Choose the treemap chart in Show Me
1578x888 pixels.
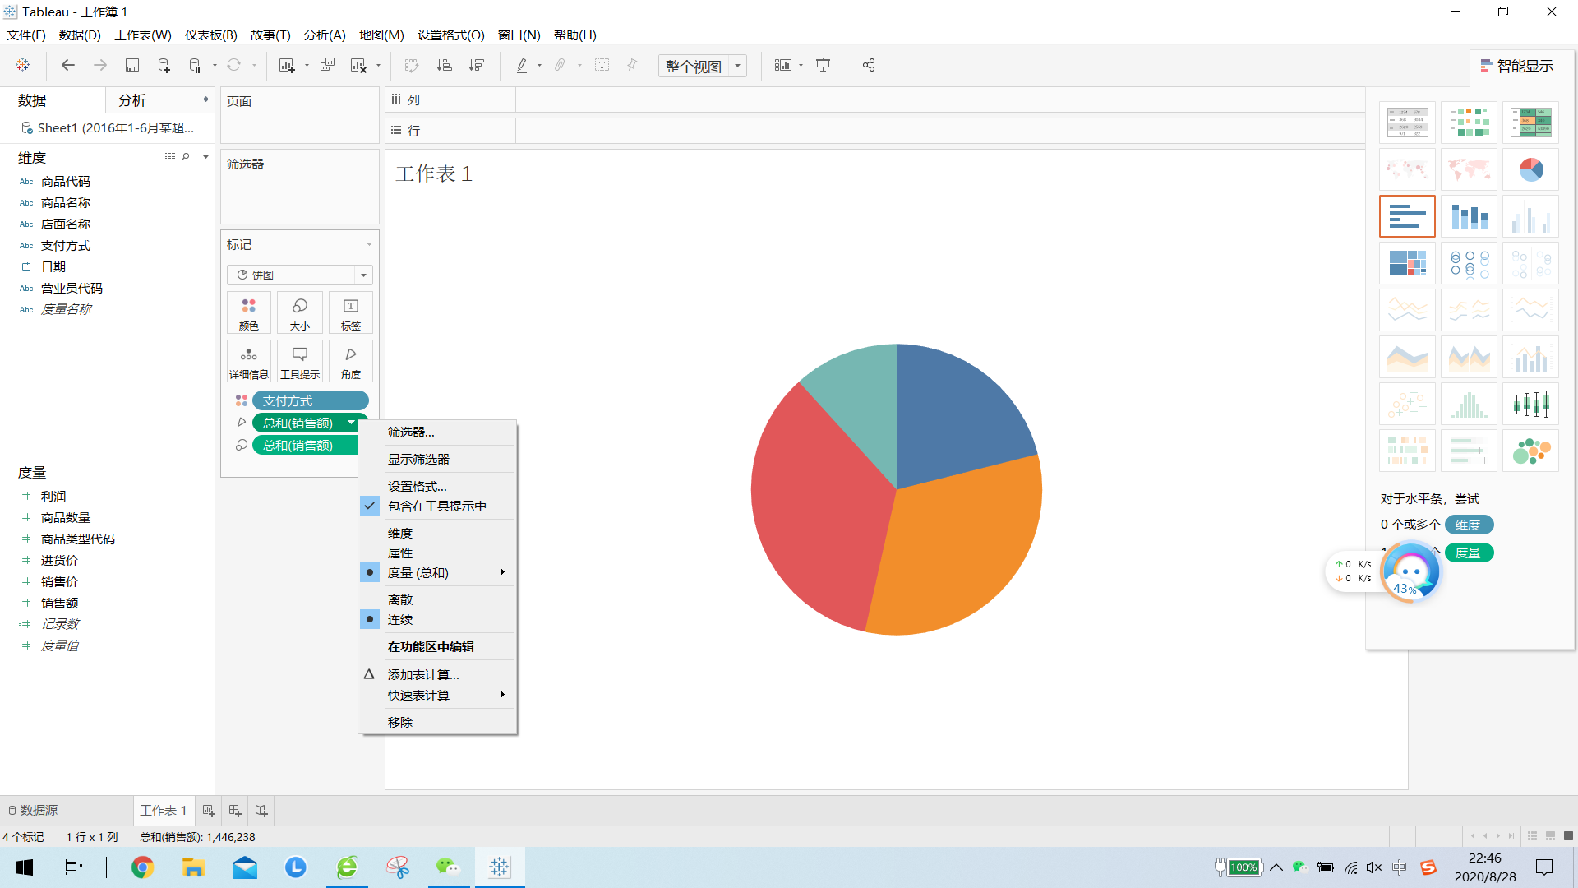tap(1407, 263)
